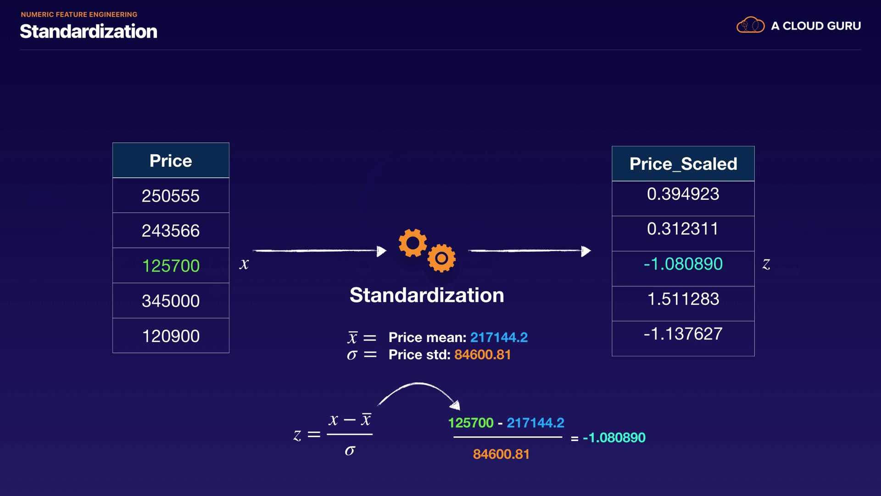
Task: Click the A CLOUD GURU brand text
Action: click(x=816, y=26)
